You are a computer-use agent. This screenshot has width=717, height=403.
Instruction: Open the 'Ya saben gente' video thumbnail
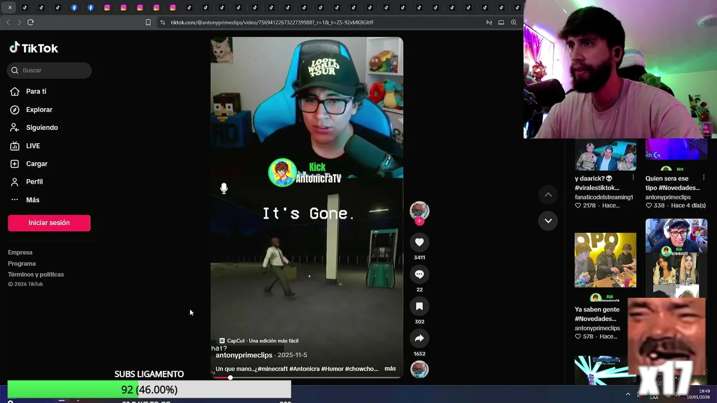point(606,260)
